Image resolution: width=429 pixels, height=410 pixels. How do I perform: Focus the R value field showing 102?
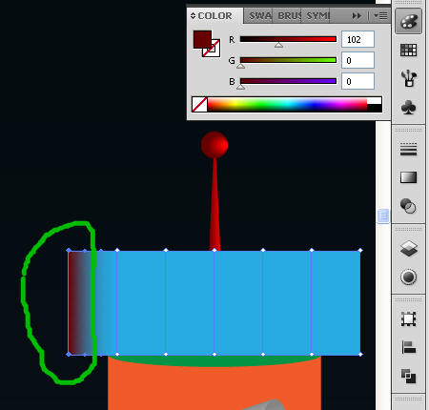(357, 39)
